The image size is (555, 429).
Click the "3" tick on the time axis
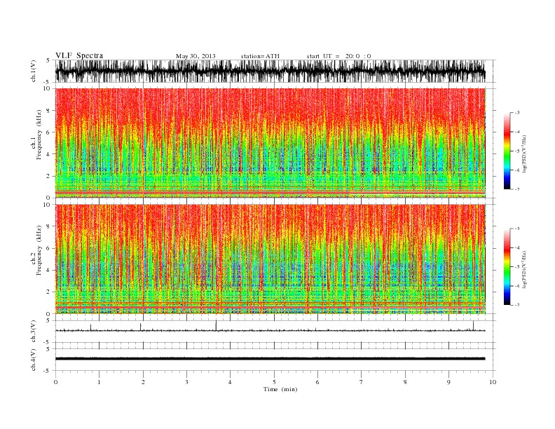click(186, 382)
